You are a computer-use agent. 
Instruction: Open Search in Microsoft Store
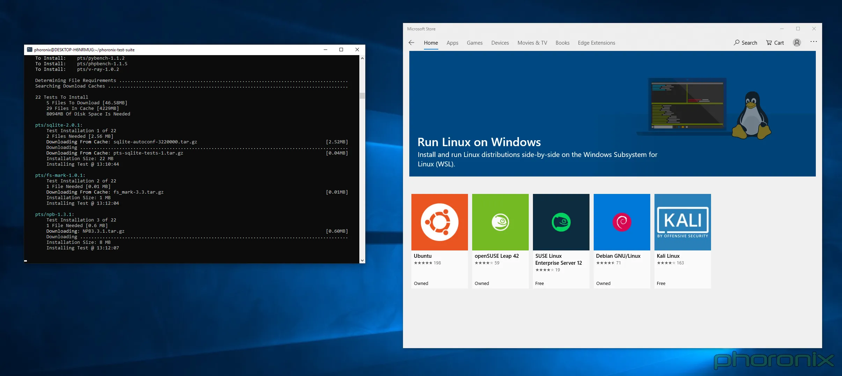coord(745,43)
